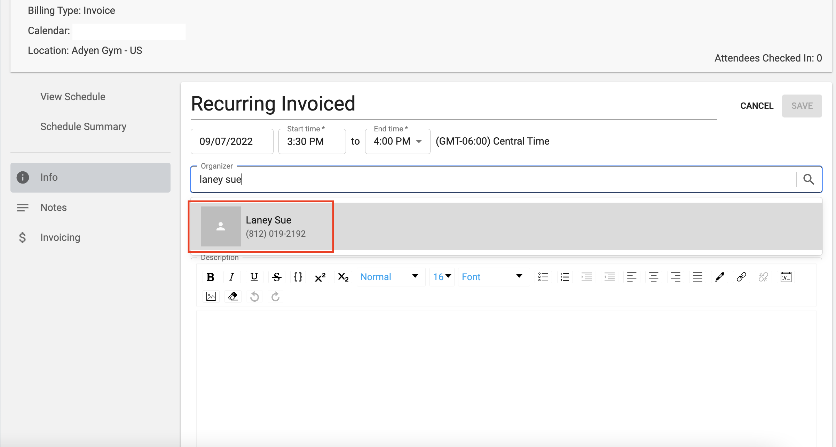
Task: Toggle bold formatting in description editor
Action: (210, 277)
